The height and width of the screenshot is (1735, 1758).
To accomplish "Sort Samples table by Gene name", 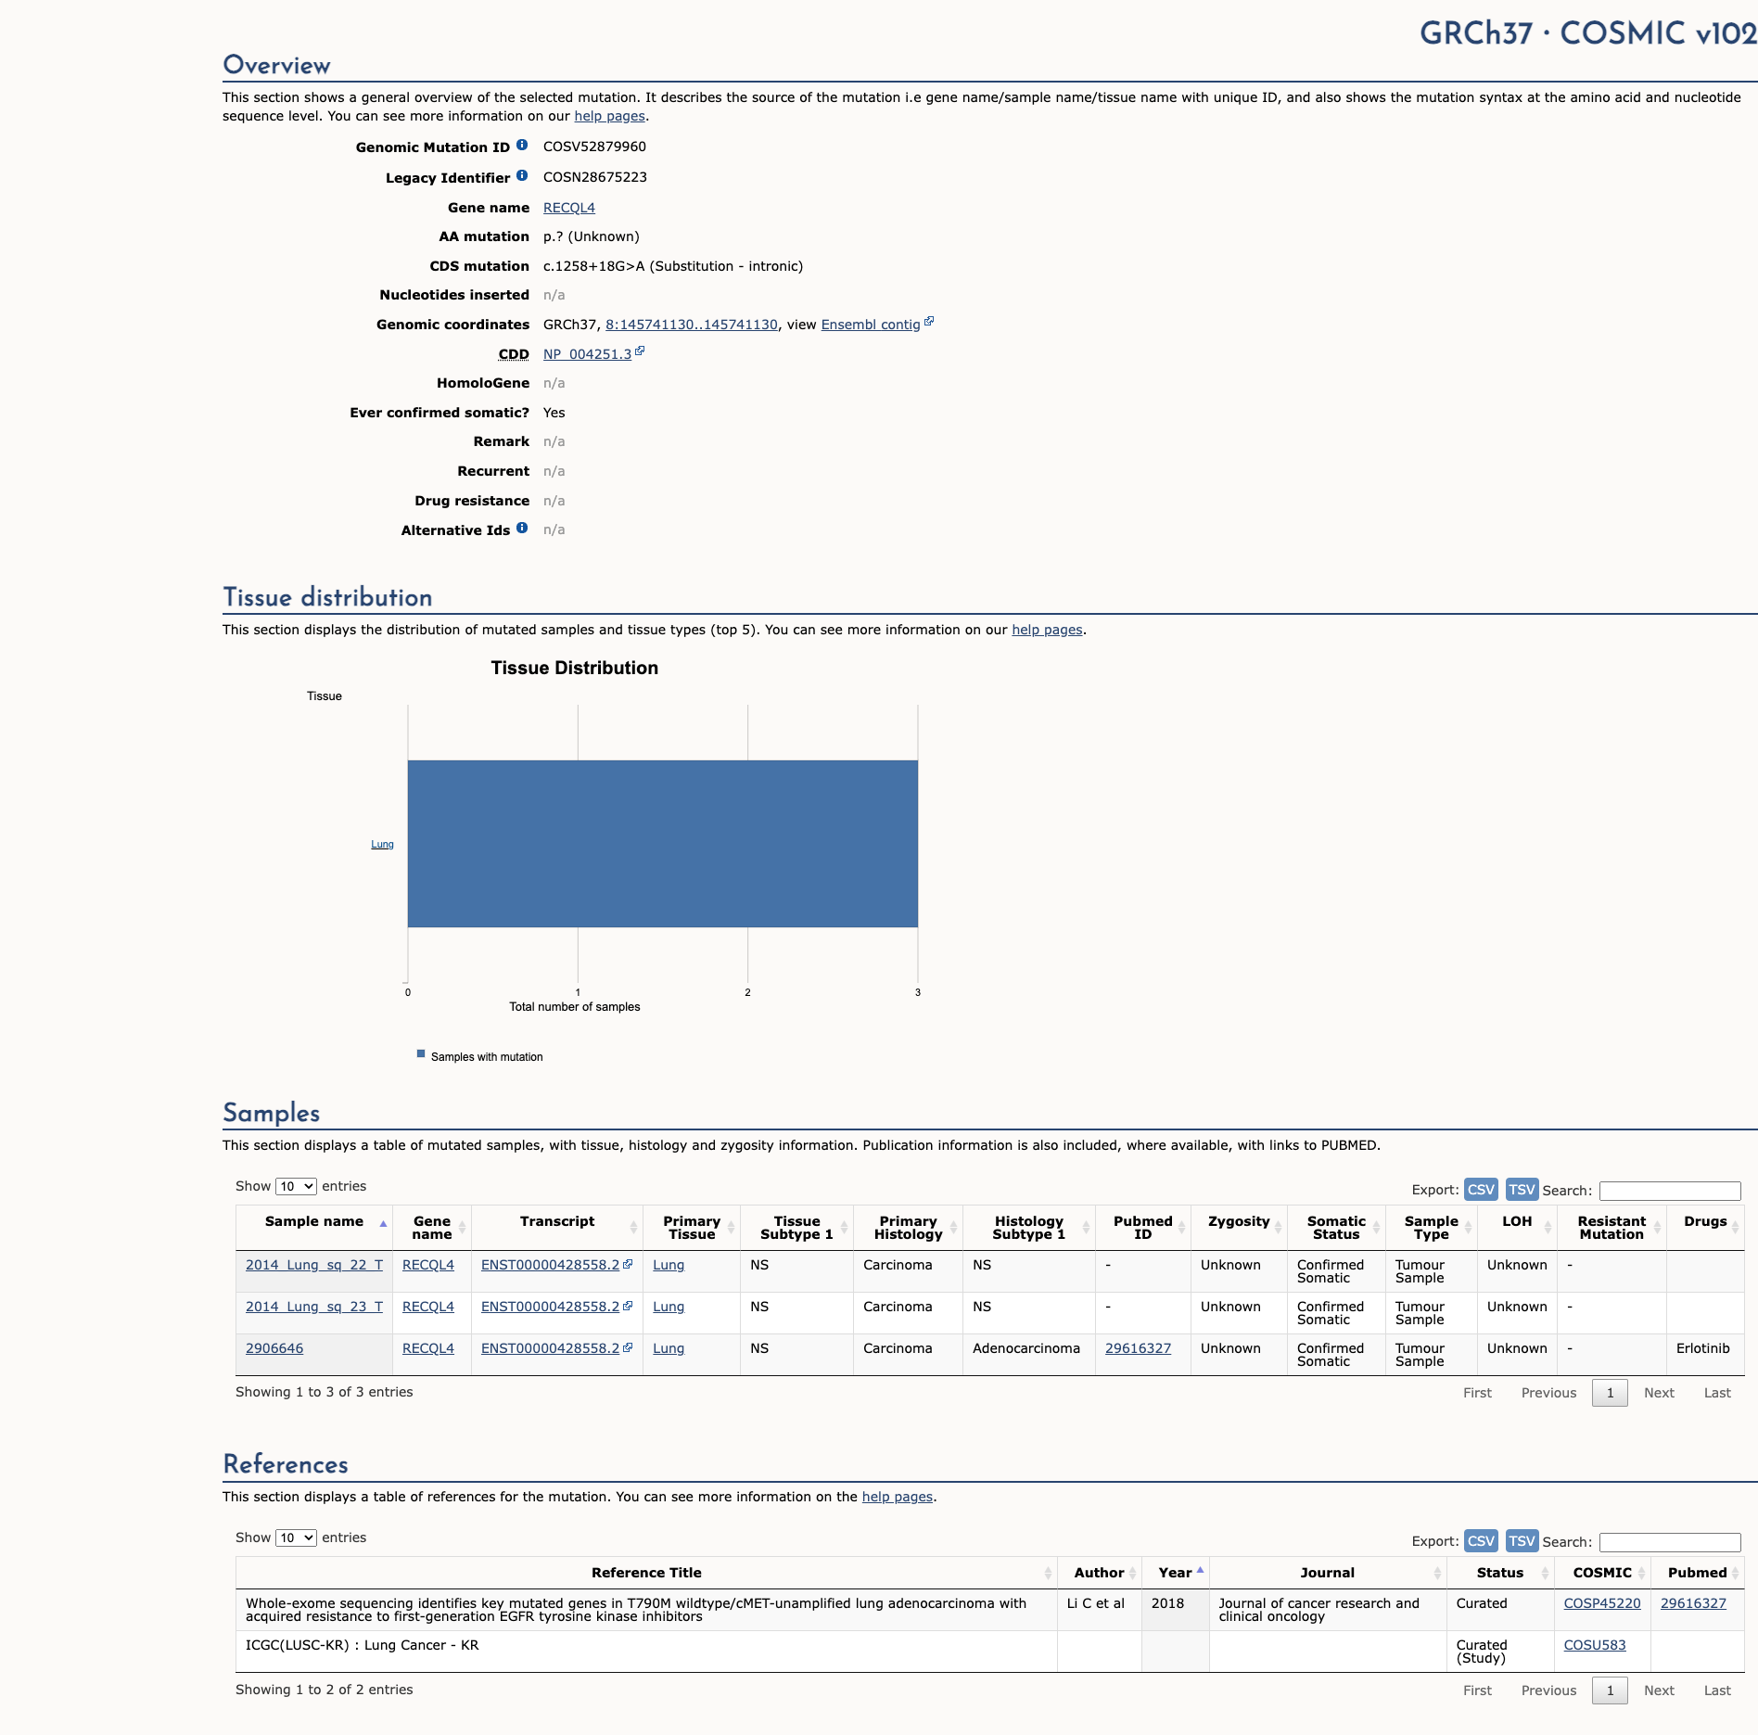I will tap(432, 1228).
